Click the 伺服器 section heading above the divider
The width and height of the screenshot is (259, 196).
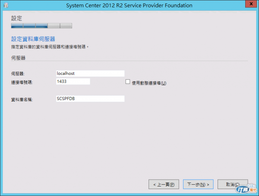pyautogui.click(x=18, y=58)
